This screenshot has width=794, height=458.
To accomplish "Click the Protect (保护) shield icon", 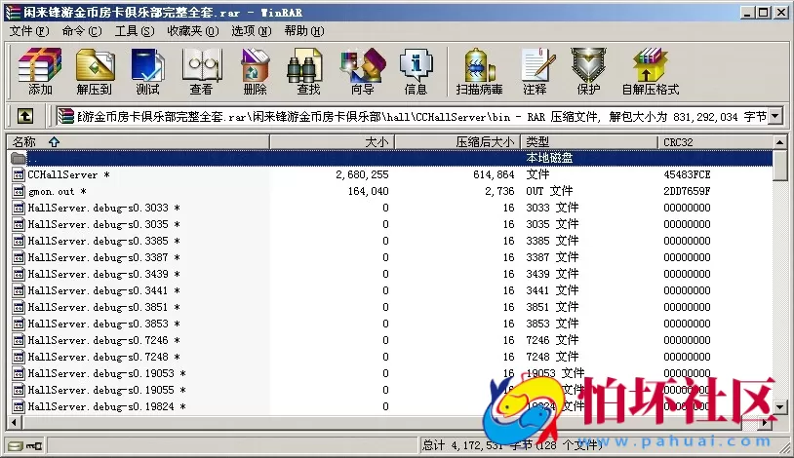I will point(588,71).
